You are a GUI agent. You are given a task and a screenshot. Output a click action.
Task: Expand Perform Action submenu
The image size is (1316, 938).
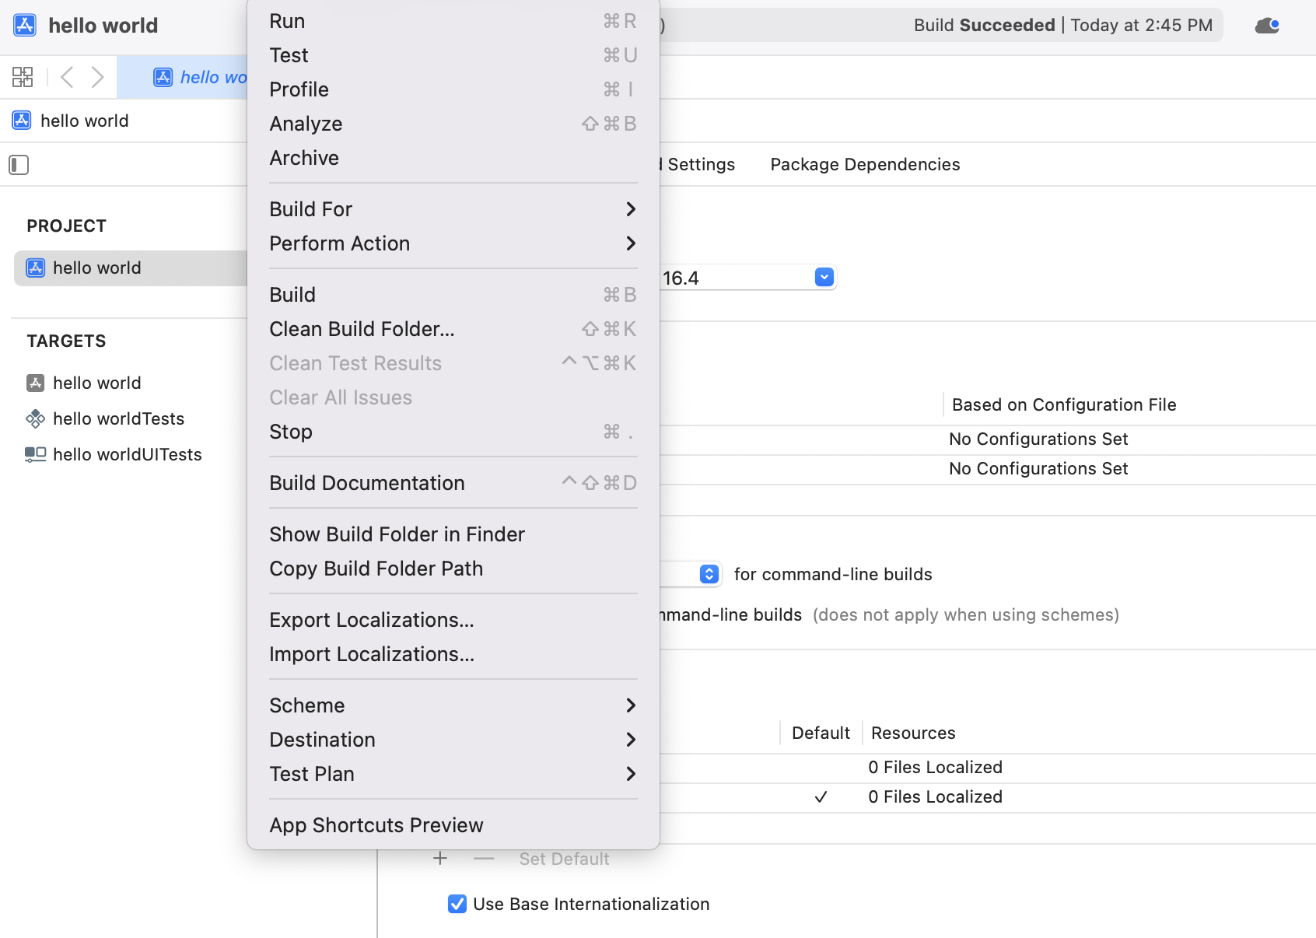[453, 243]
